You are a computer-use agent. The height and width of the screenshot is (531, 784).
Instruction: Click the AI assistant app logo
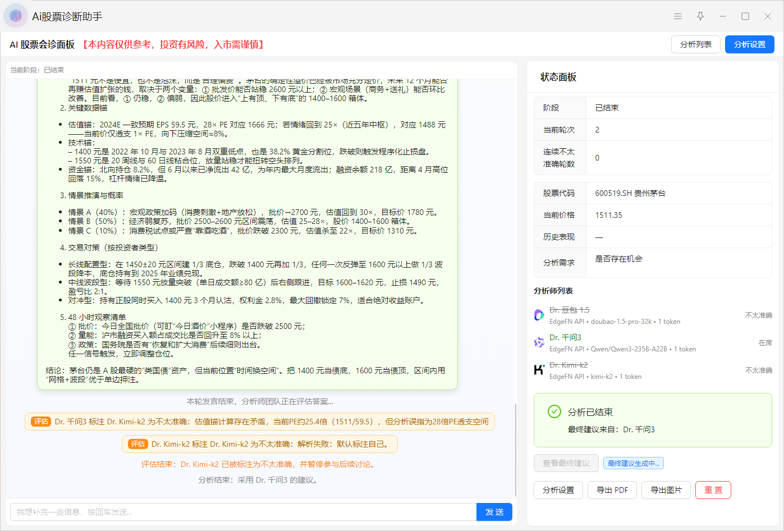click(x=16, y=16)
